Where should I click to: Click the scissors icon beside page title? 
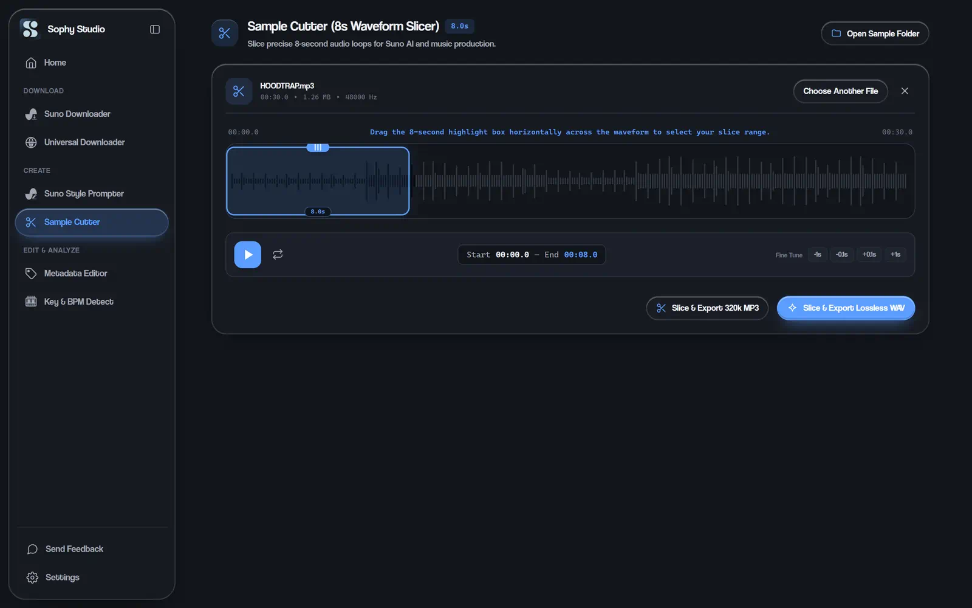pos(225,33)
